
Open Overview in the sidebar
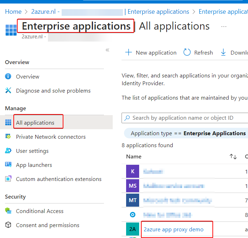28,77
